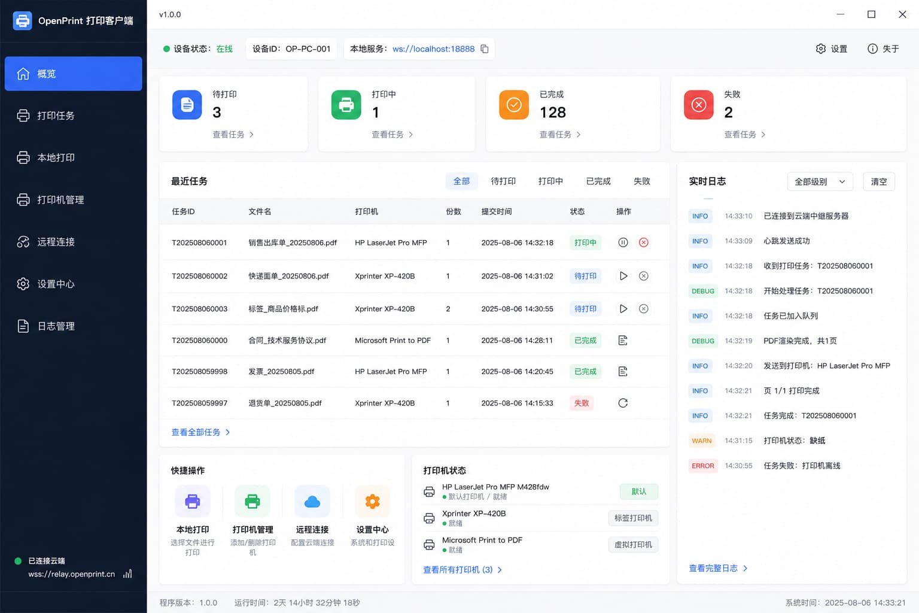The height and width of the screenshot is (613, 919).
Task: Start printing task T202508060002
Action: click(x=623, y=276)
